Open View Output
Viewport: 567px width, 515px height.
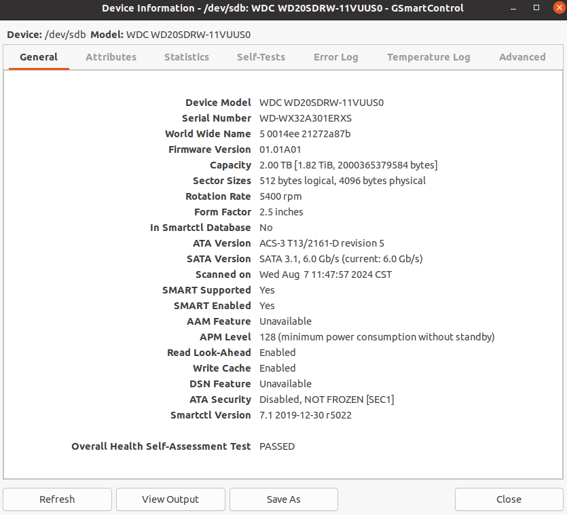170,499
